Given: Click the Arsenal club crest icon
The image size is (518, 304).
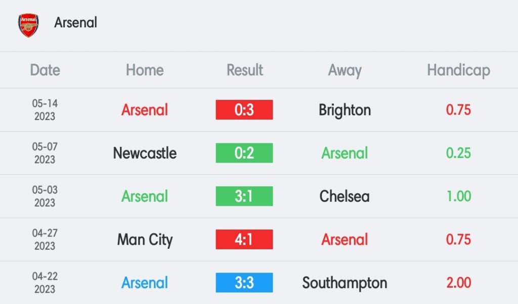Looking at the screenshot, I should pyautogui.click(x=28, y=25).
